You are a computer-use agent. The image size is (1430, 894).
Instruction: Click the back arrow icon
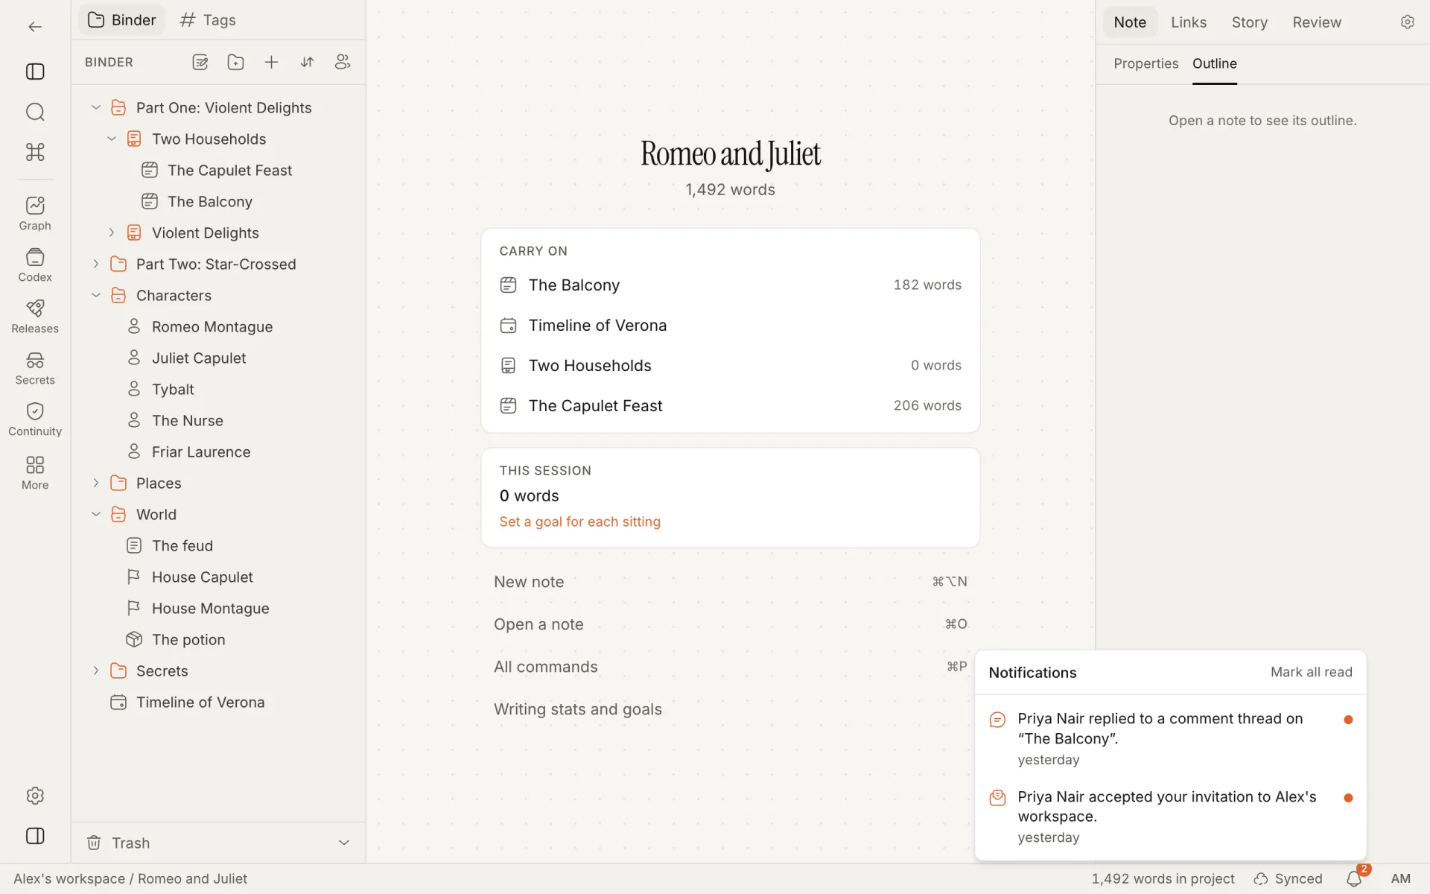click(35, 27)
